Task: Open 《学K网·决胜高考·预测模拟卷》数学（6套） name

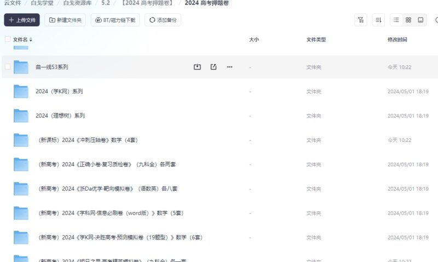Action: coord(120,237)
